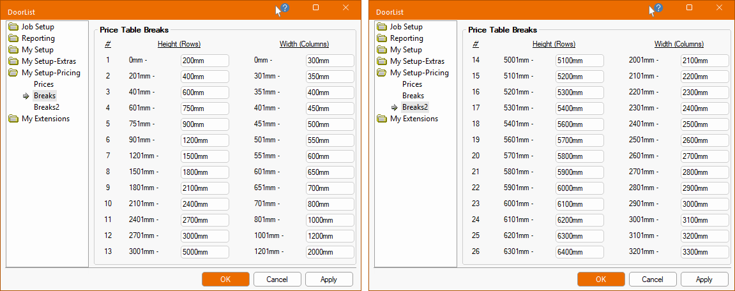This screenshot has width=735, height=291.
Task: Click Cancel in the dialog showing rows 14–26
Action: (652, 280)
